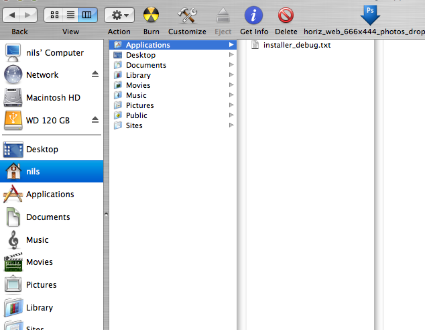Switch to column view

click(88, 15)
